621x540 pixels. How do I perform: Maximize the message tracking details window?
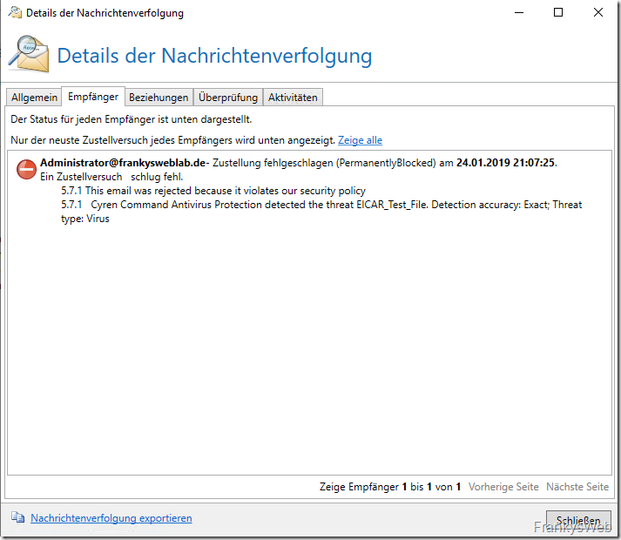pos(558,13)
